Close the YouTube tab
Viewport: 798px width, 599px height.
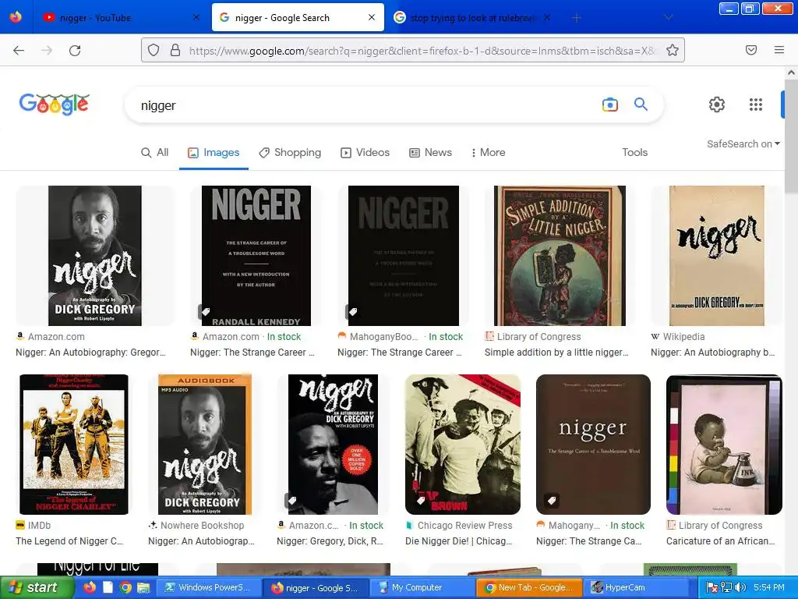pyautogui.click(x=196, y=17)
